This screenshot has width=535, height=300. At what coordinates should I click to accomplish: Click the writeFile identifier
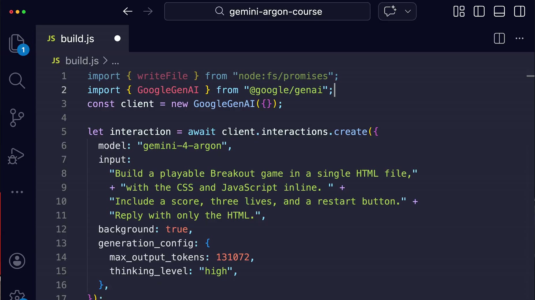coord(162,76)
